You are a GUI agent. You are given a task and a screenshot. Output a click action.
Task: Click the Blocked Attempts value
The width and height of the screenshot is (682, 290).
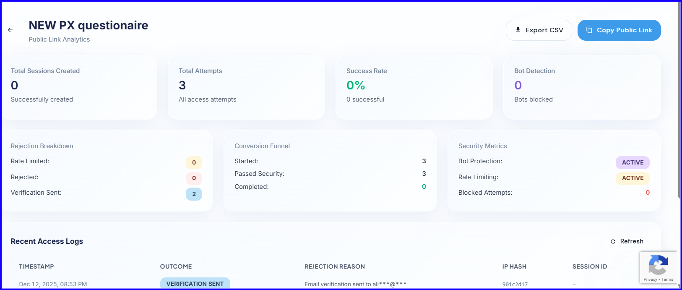tap(648, 193)
